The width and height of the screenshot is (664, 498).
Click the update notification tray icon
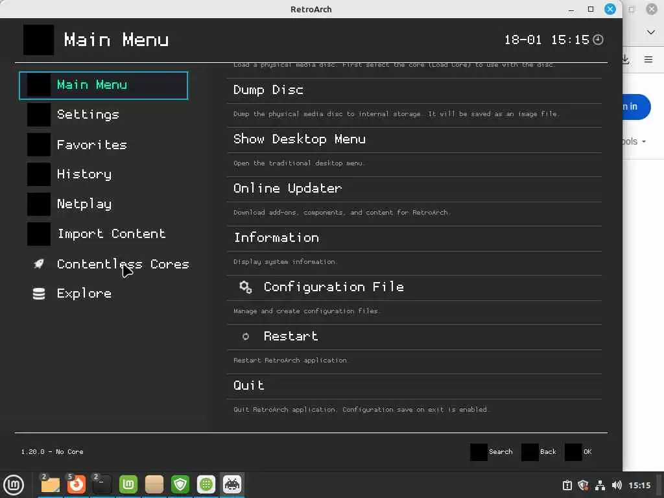click(x=567, y=485)
